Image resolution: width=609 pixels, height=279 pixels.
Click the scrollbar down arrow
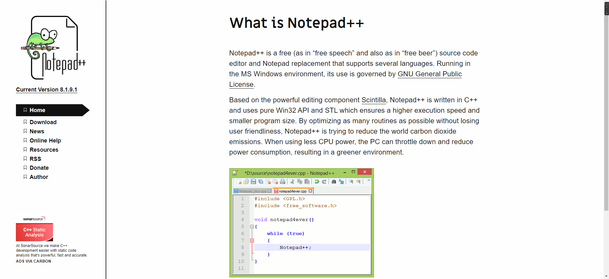606,276
